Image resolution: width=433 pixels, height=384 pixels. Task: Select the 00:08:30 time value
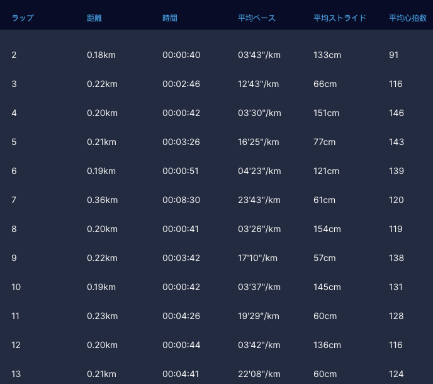[x=181, y=200]
